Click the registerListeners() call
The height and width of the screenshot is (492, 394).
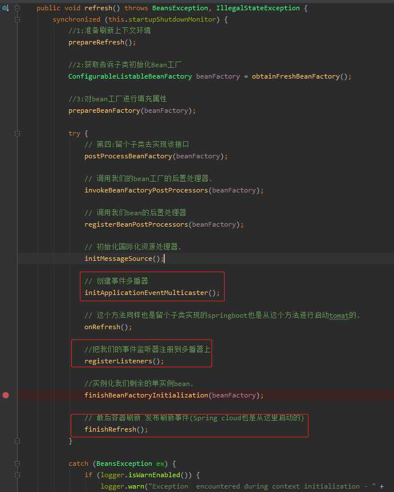tap(124, 361)
